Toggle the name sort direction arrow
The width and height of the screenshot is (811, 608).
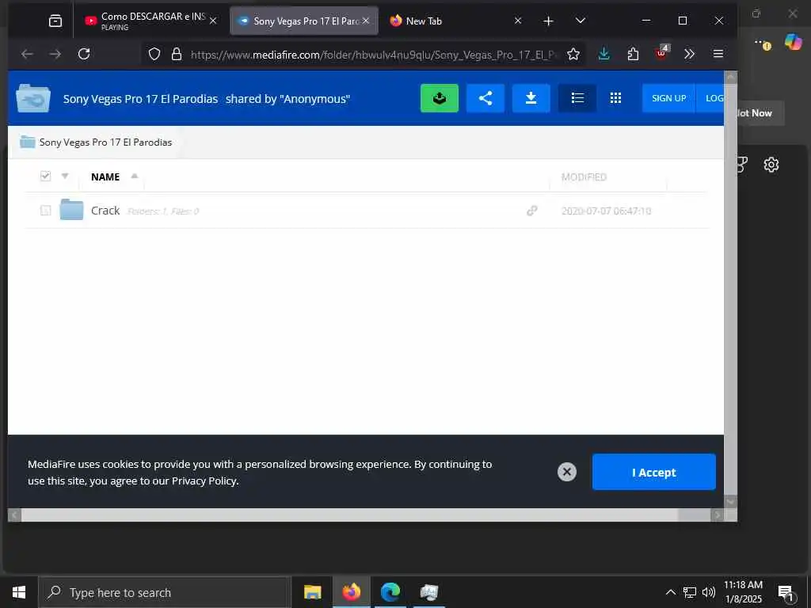tap(135, 176)
